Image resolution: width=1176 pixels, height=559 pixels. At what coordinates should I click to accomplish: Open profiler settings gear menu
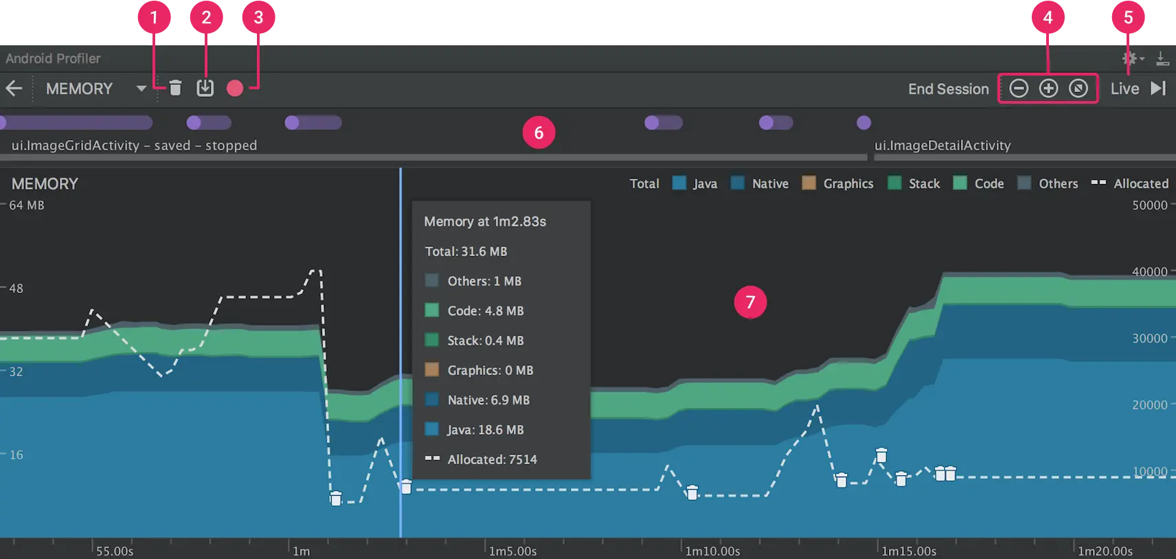pos(1132,58)
